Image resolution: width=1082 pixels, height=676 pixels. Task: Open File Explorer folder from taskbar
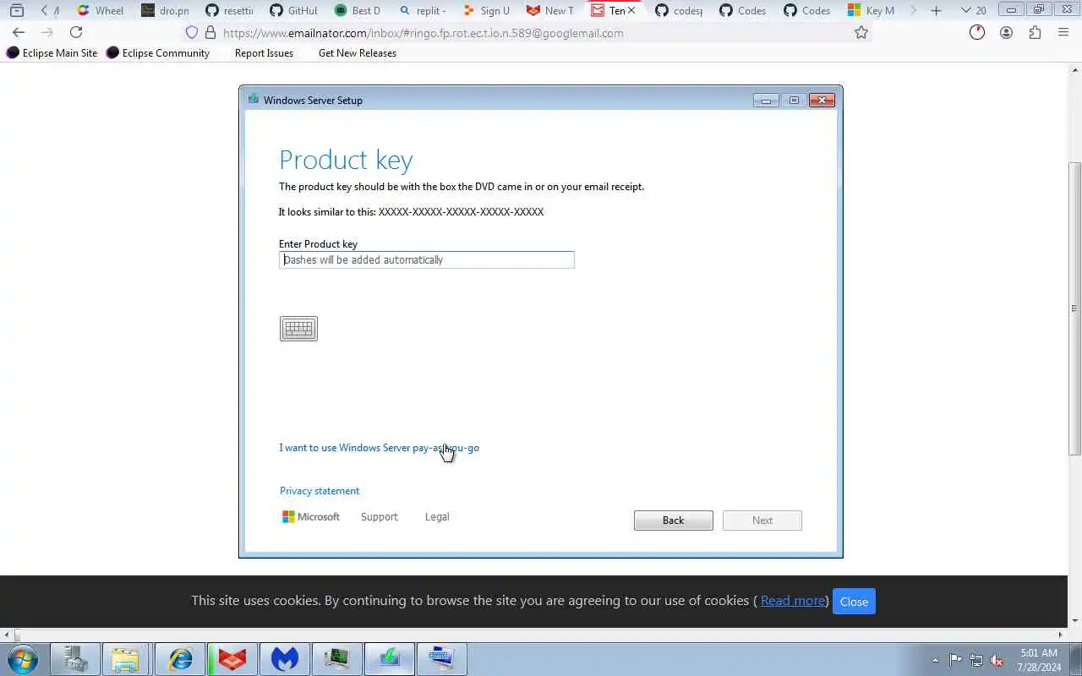(x=125, y=659)
